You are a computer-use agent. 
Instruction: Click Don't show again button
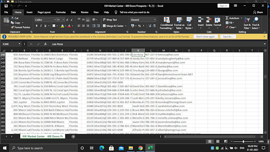point(205,37)
